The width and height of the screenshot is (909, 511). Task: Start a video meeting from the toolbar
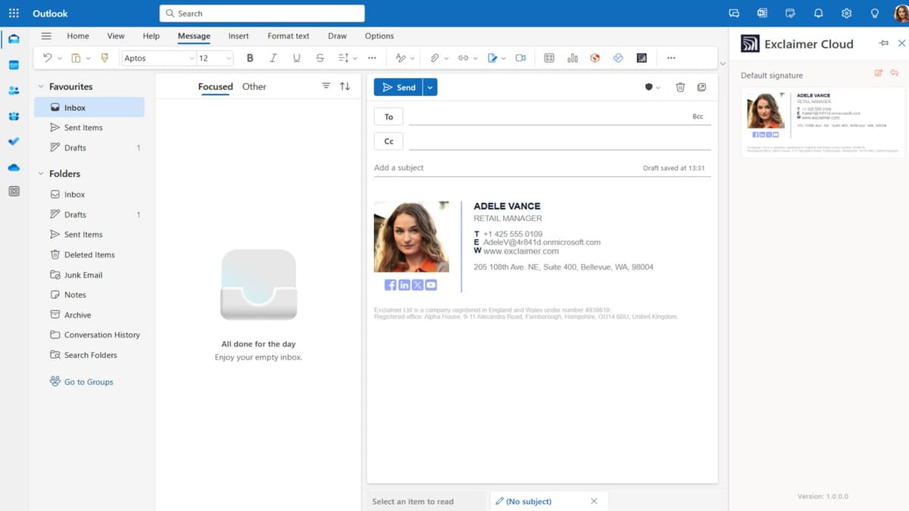(520, 58)
